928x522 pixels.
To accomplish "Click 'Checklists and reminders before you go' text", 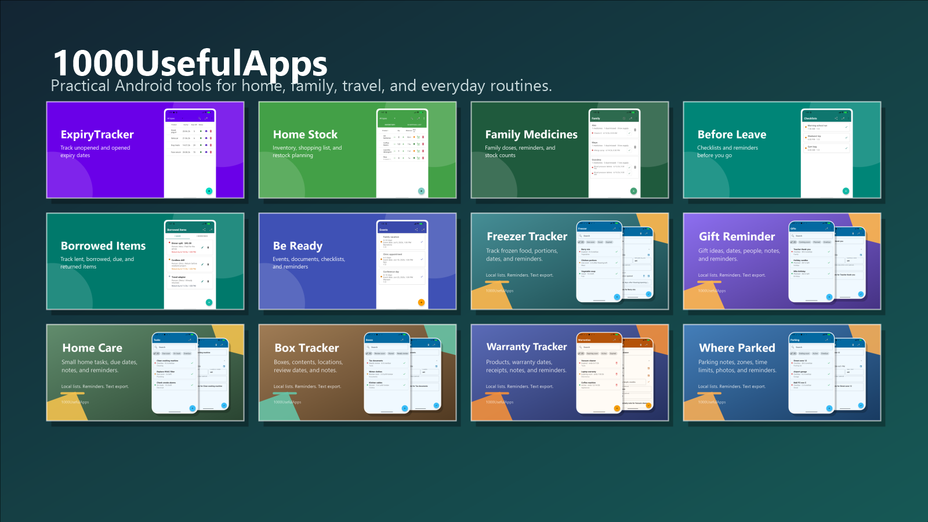I will coord(727,151).
